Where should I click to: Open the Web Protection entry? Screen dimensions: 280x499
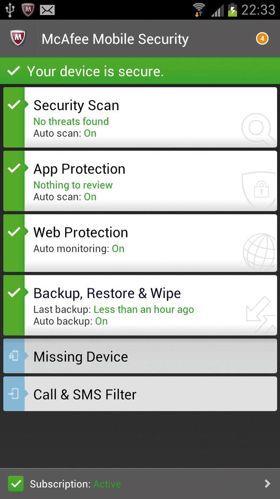140,243
